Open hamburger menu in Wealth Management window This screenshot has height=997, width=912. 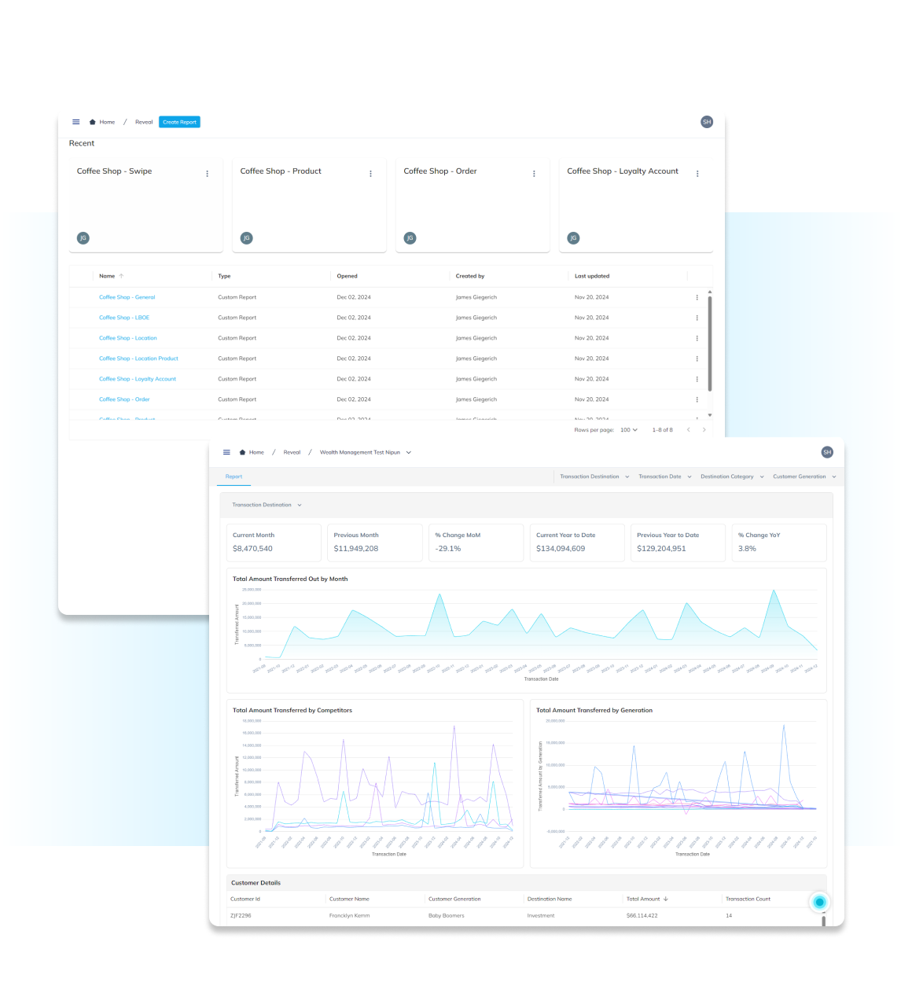click(226, 452)
